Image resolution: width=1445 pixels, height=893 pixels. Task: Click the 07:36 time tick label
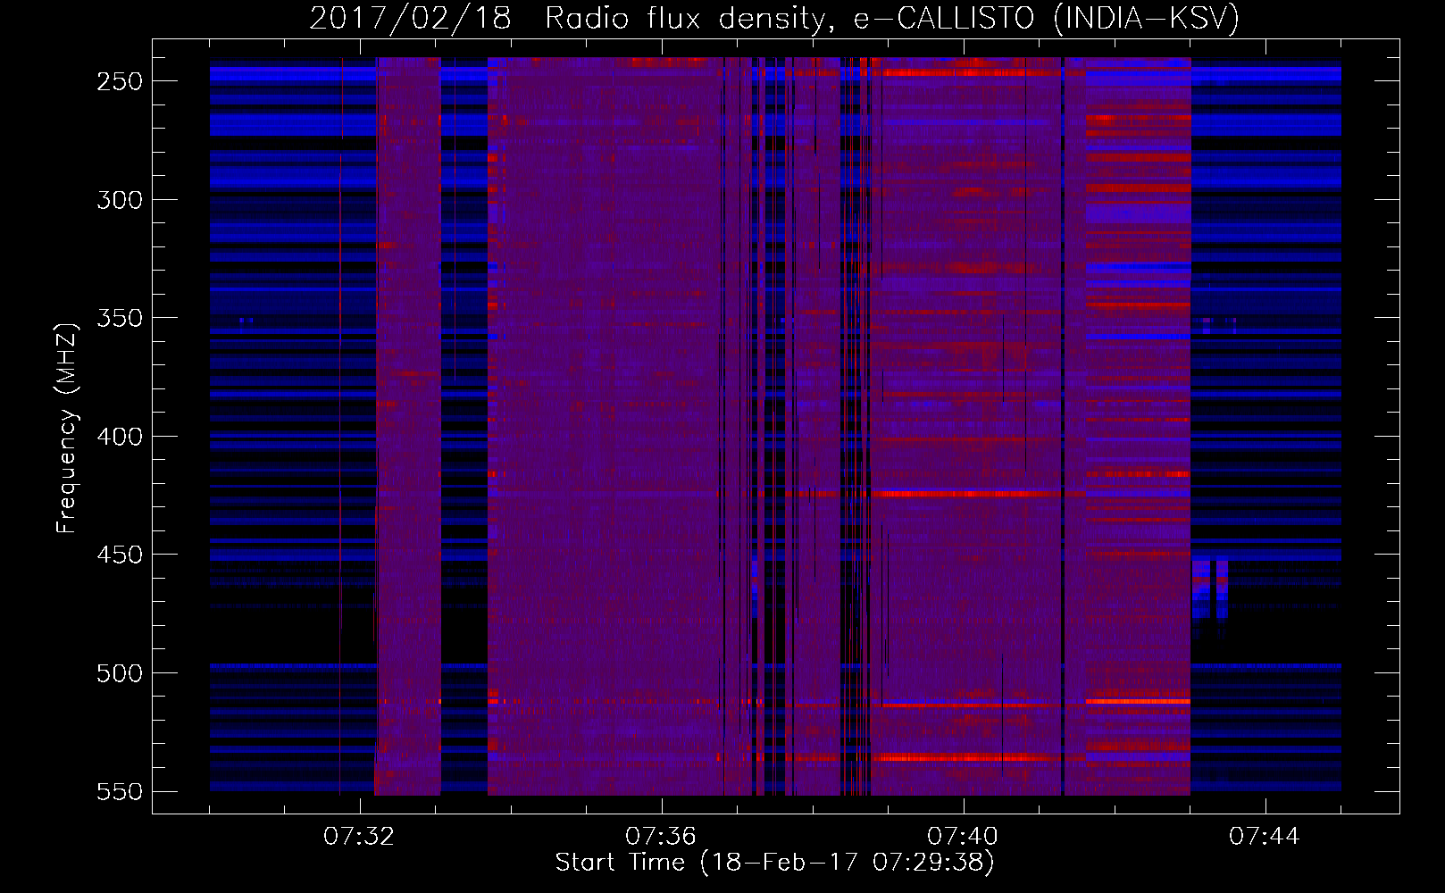661,836
